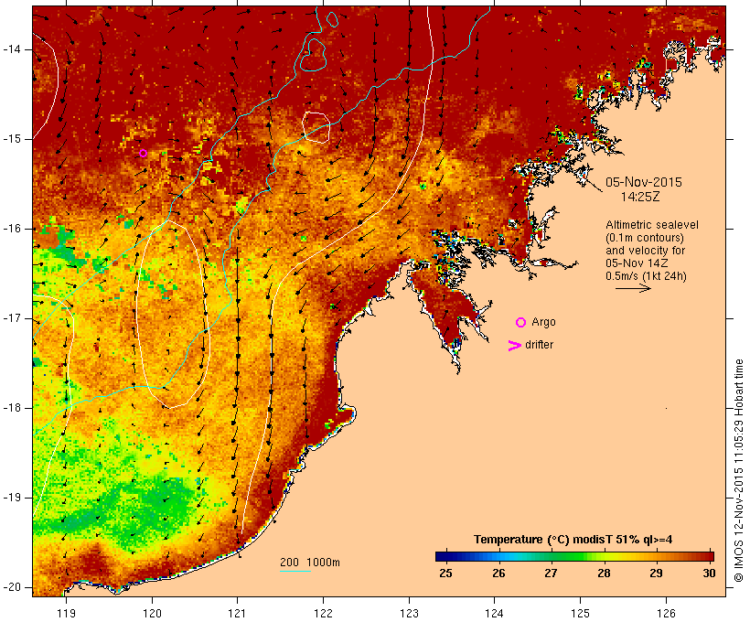Click the 0.5m/s velocity scale arrow
750x622 pixels.
coord(633,288)
